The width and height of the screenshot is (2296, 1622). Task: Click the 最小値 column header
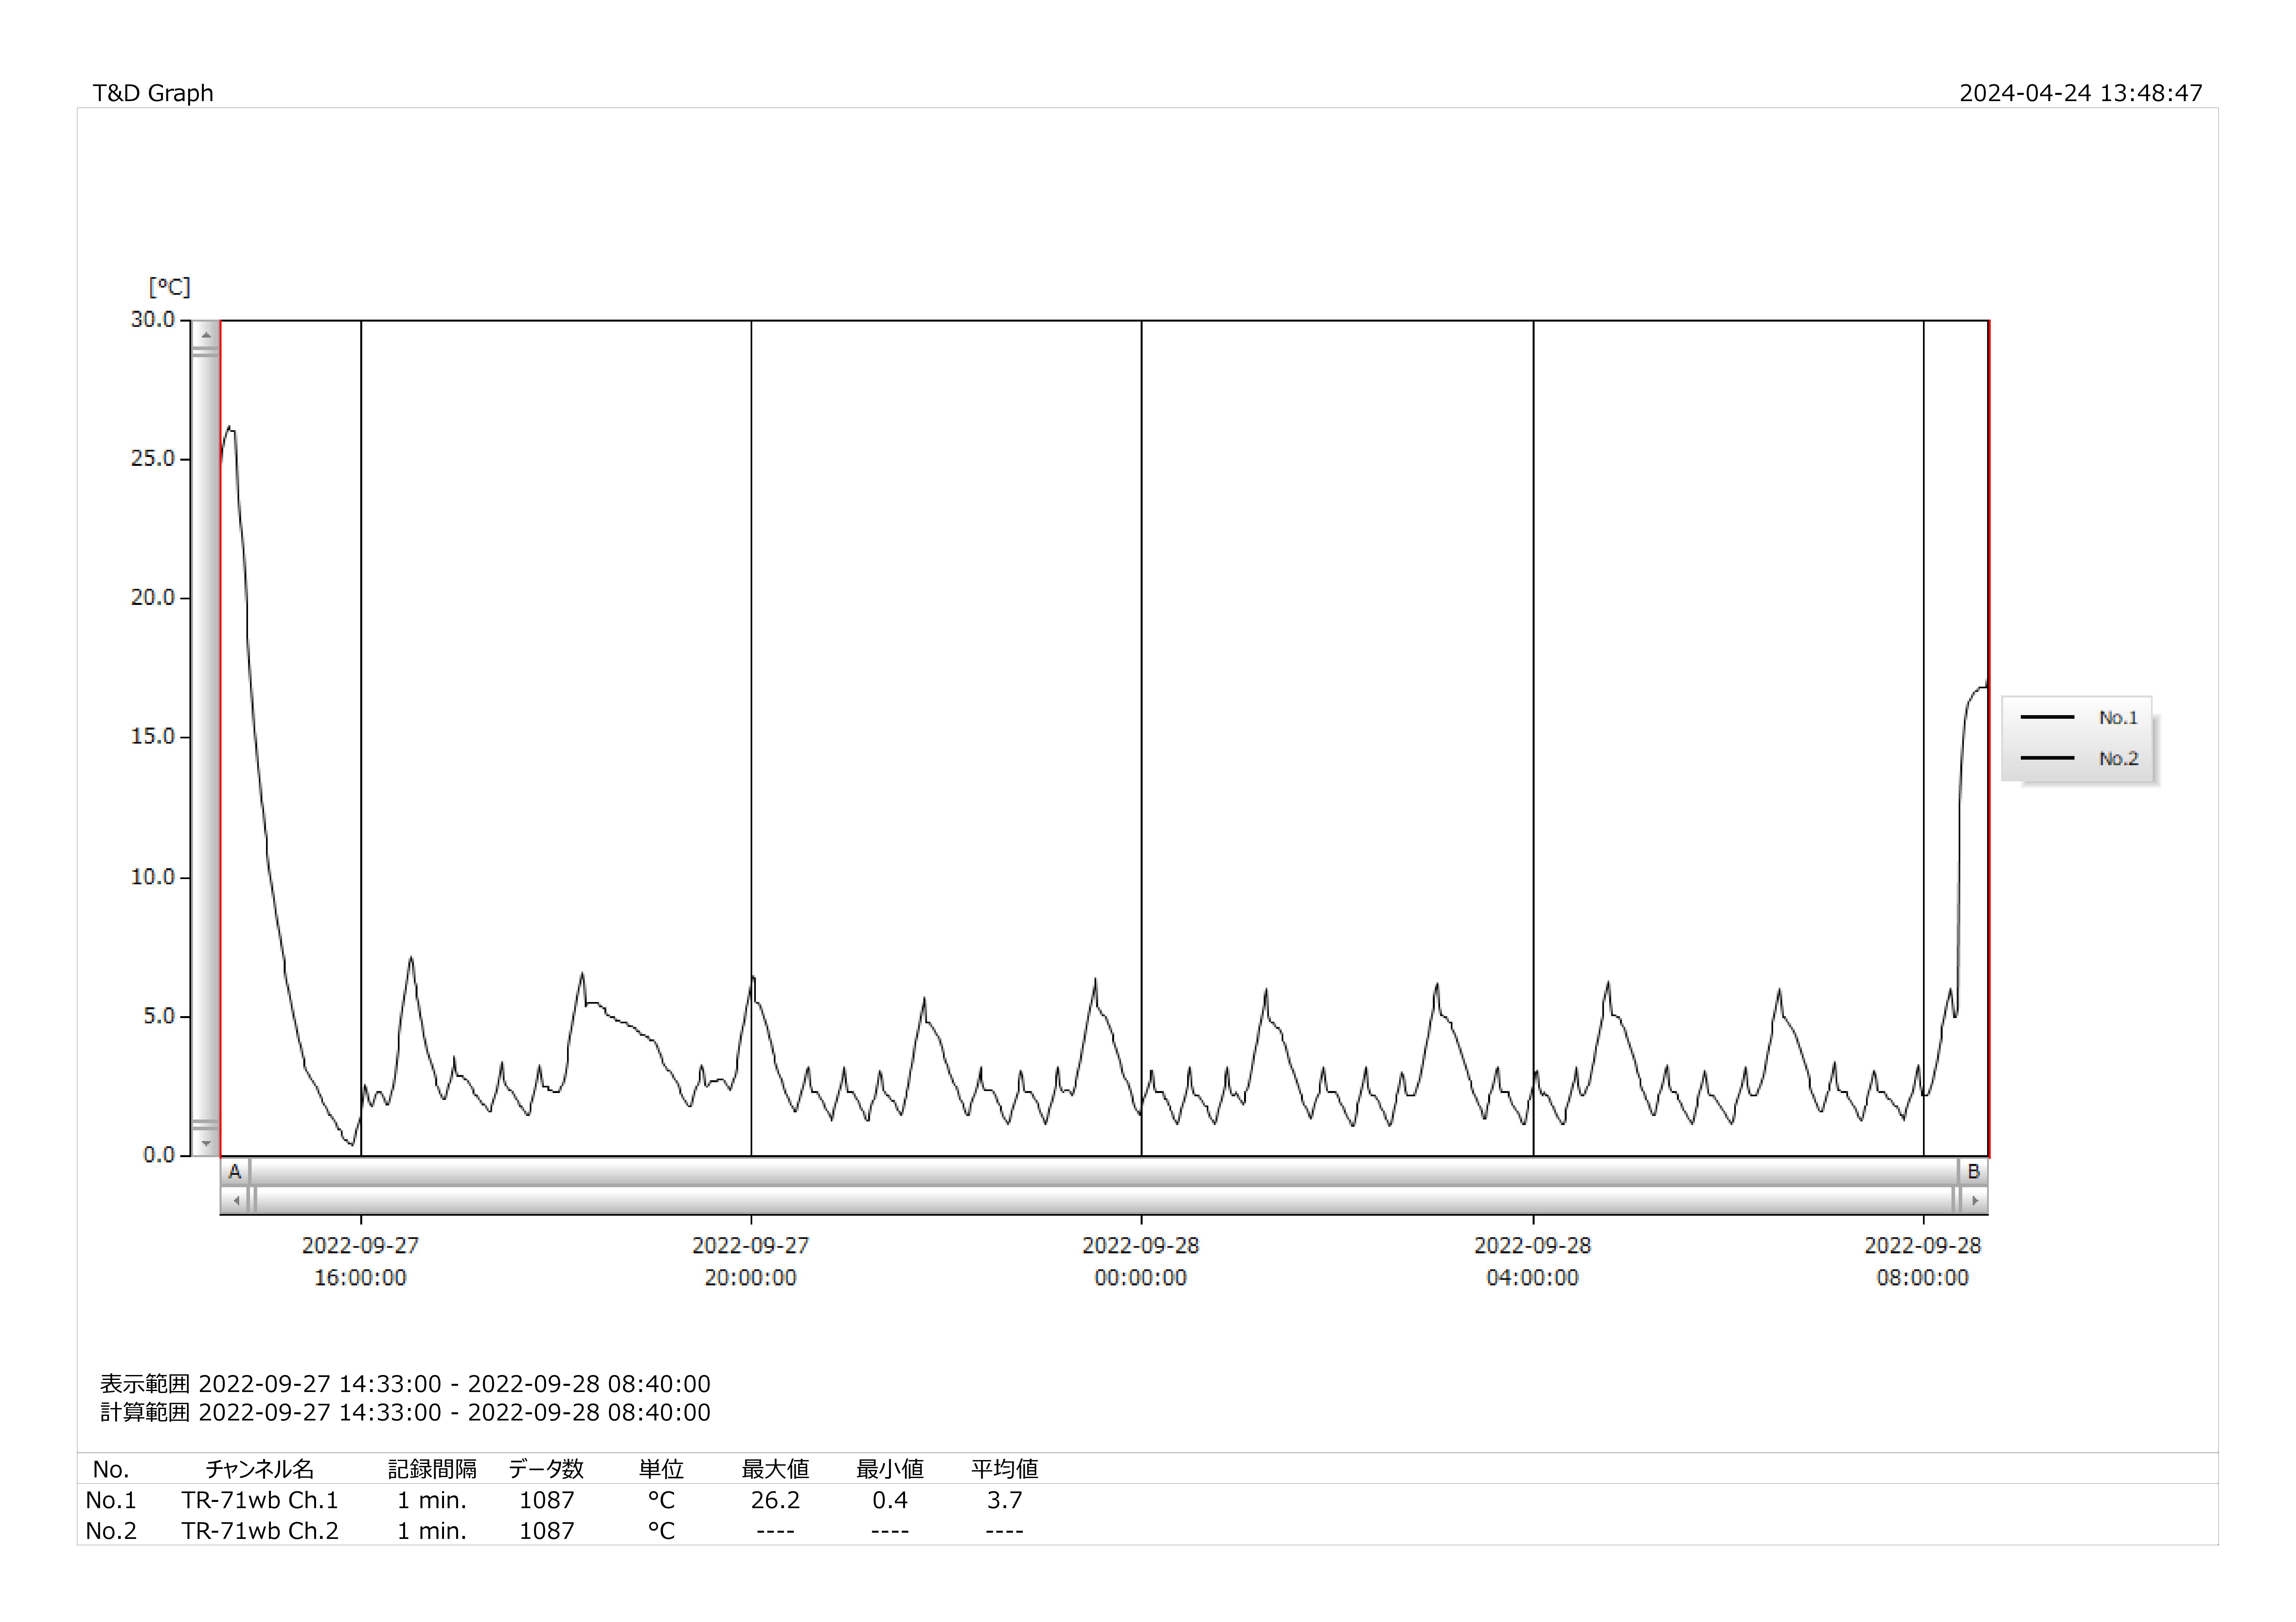(890, 1469)
